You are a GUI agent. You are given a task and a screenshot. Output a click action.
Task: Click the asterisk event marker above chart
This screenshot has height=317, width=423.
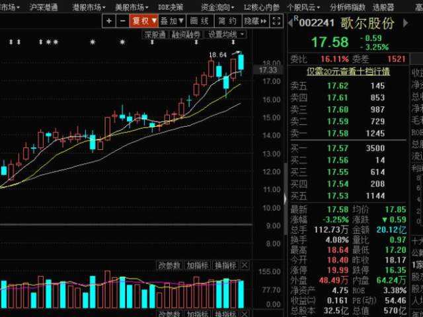93,42
